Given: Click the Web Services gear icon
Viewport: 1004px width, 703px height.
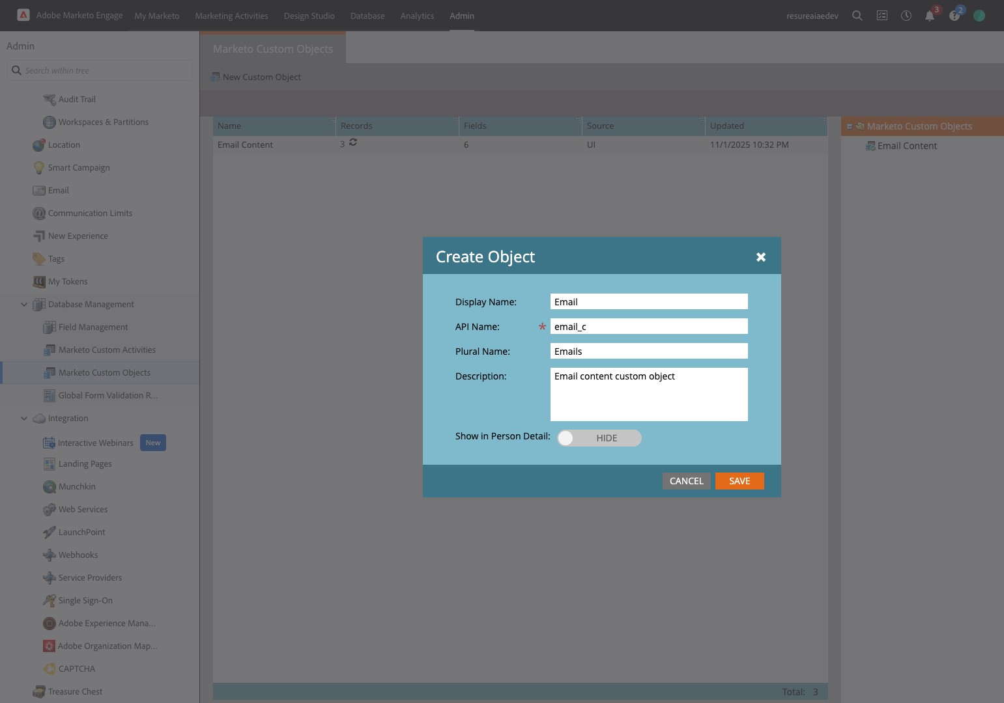Looking at the screenshot, I should [49, 510].
